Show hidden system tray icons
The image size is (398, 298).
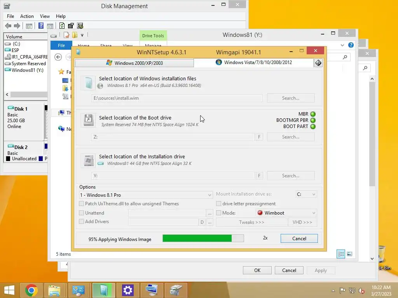(x=333, y=291)
